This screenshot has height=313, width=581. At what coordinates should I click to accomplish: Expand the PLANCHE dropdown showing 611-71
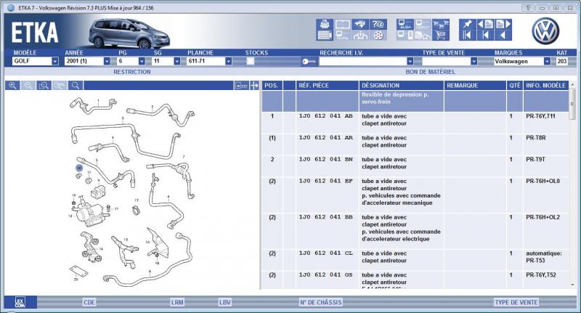click(x=228, y=61)
